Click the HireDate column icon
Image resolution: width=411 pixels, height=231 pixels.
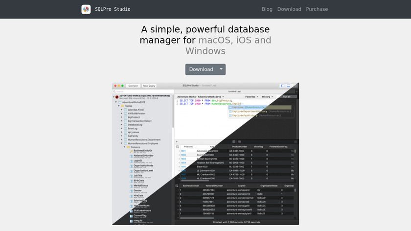[x=131, y=196]
